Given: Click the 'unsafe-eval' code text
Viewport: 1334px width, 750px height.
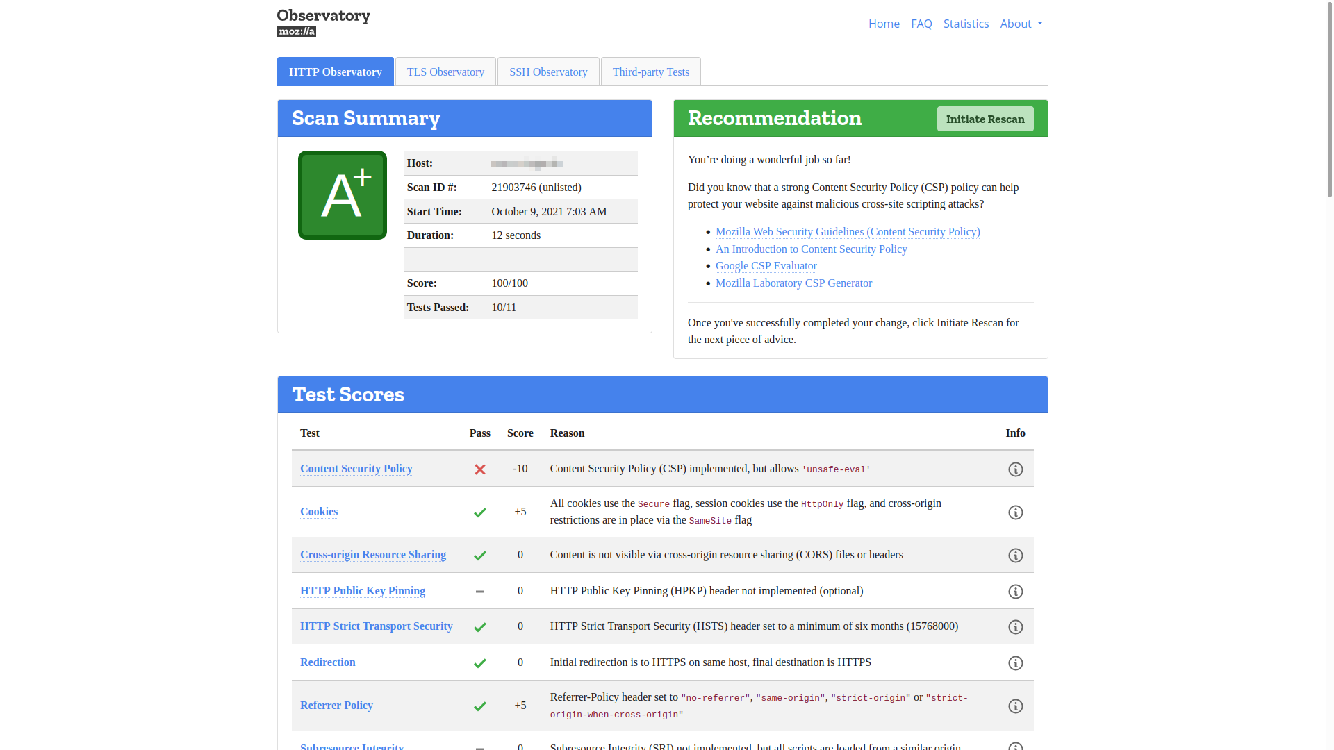Looking at the screenshot, I should pos(836,469).
